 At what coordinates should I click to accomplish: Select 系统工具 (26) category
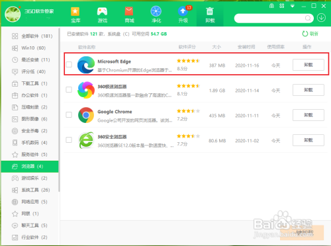tap(30, 190)
